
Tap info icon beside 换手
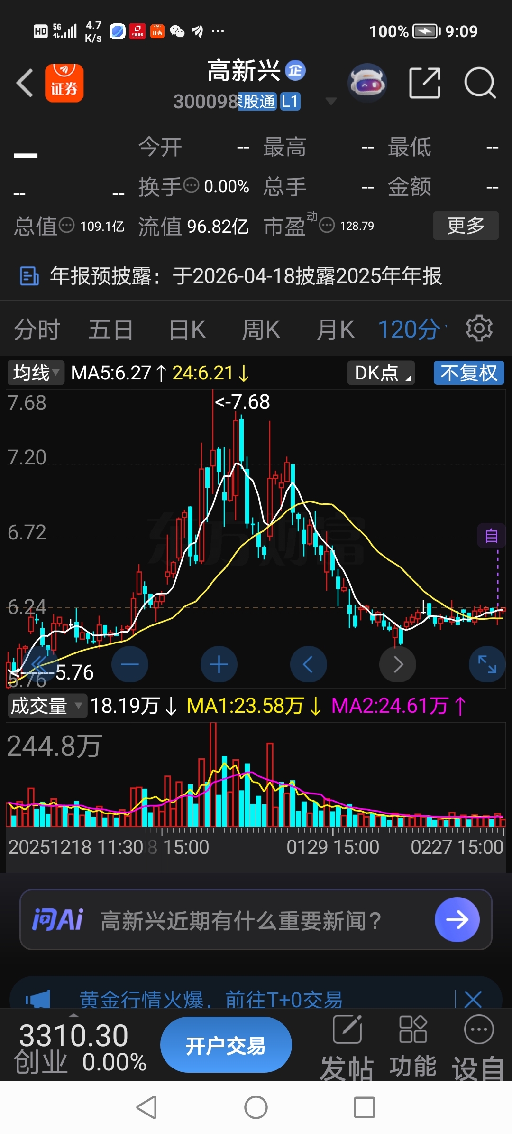tap(191, 185)
